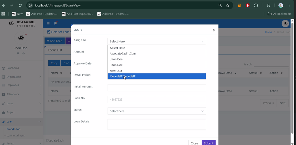This screenshot has height=145, width=296.
Task: Click the Close button in dialog
Action: [194, 143]
